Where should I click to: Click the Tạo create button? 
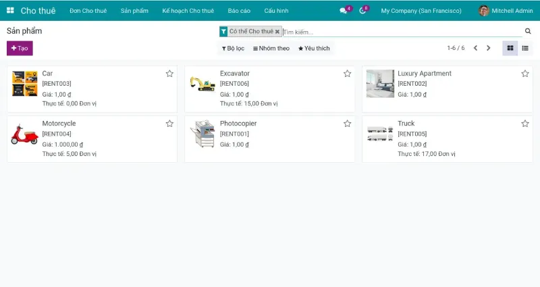point(20,49)
